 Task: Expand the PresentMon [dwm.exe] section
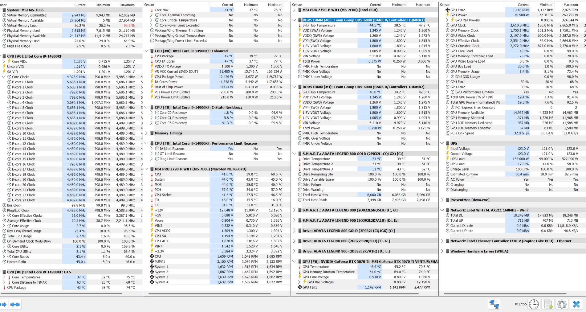442,200
